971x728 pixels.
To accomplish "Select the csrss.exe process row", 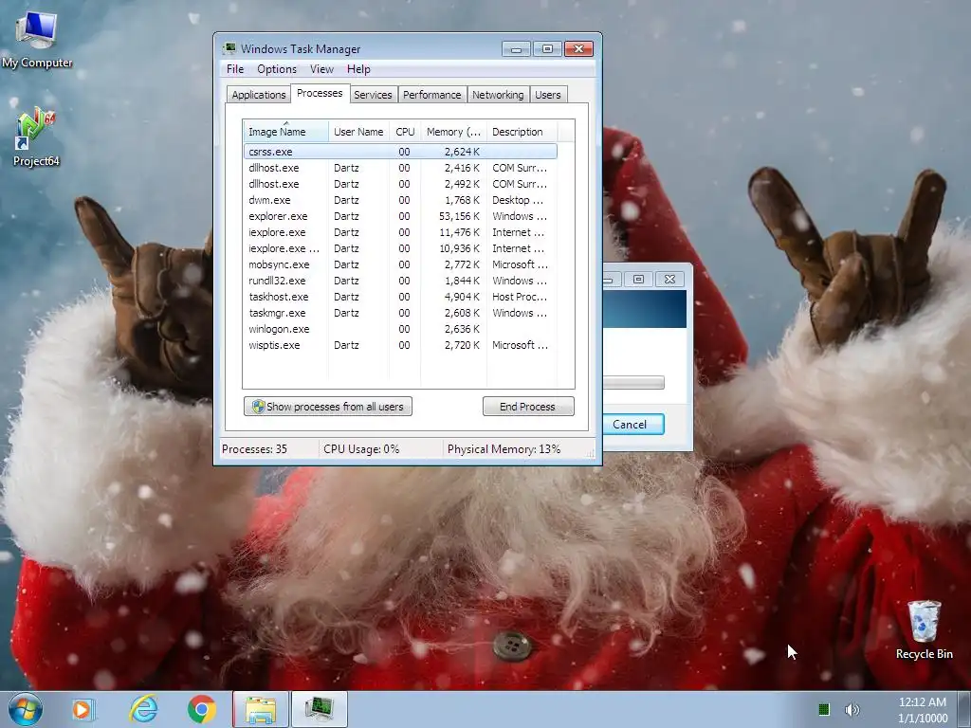I will (400, 152).
